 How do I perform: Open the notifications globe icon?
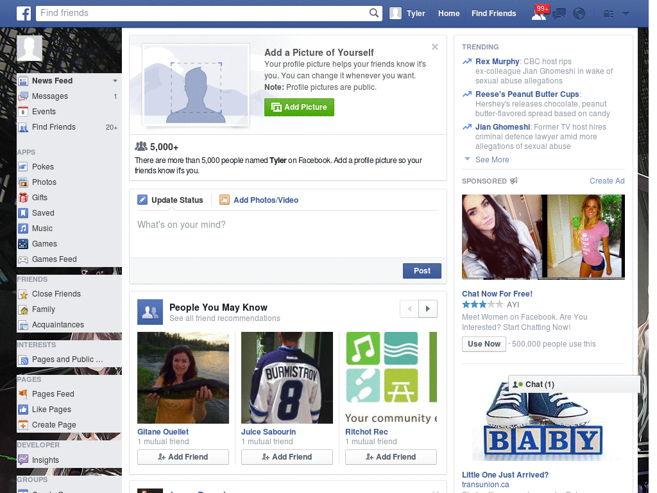pos(579,14)
